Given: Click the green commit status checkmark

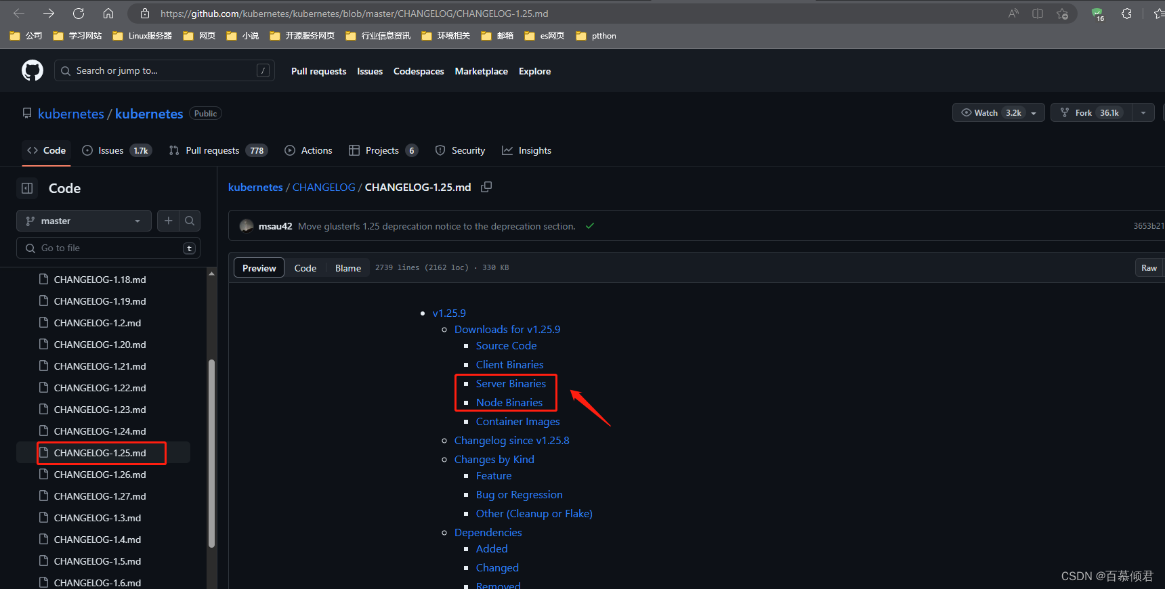Looking at the screenshot, I should (x=590, y=226).
